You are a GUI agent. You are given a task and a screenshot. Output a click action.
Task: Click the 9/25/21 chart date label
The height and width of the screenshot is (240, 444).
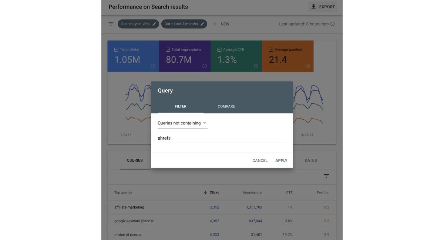coord(307,135)
